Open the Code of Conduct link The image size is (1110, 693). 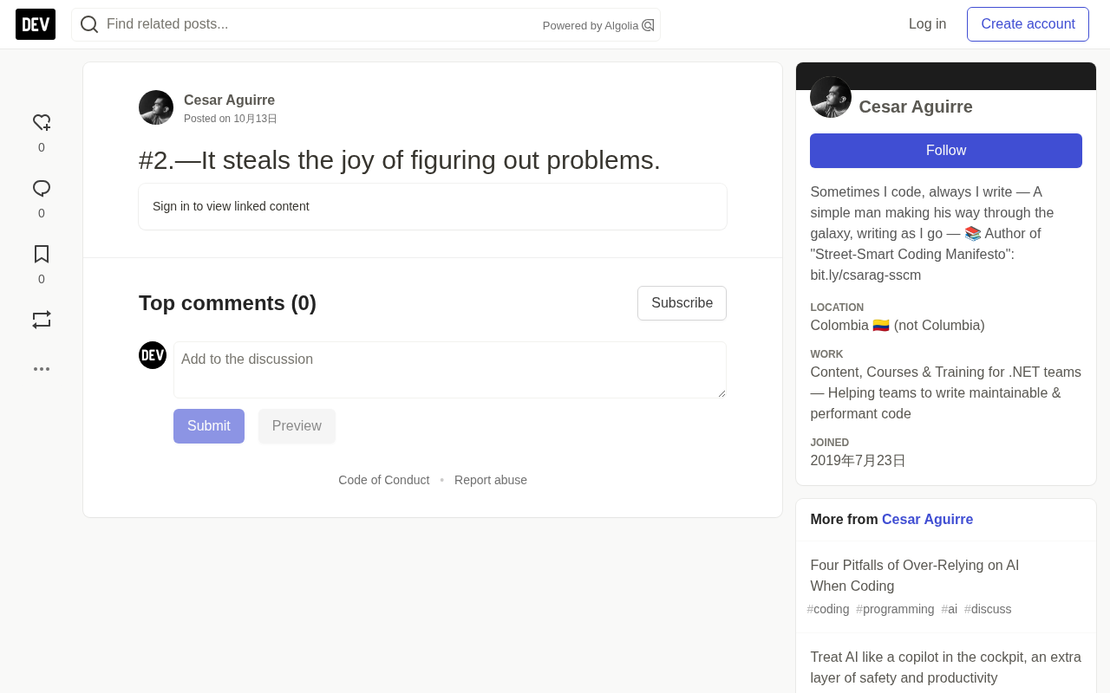click(x=384, y=480)
